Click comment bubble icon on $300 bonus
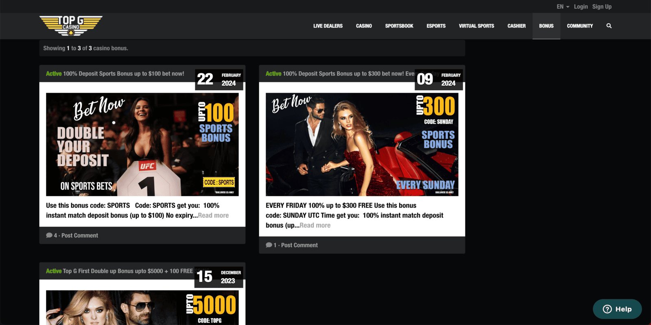Screen dimensions: 651x325 point(269,245)
